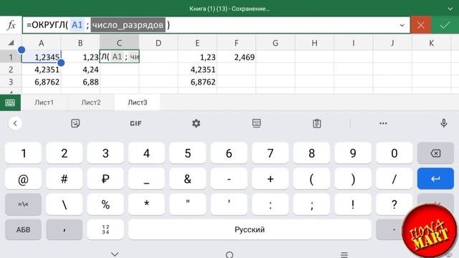Tap the backslash key
Screen dimensions: 459x258
[x=64, y=204]
